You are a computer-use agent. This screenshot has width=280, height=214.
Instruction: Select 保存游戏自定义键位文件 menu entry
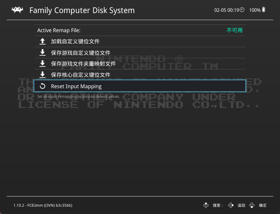(140, 53)
